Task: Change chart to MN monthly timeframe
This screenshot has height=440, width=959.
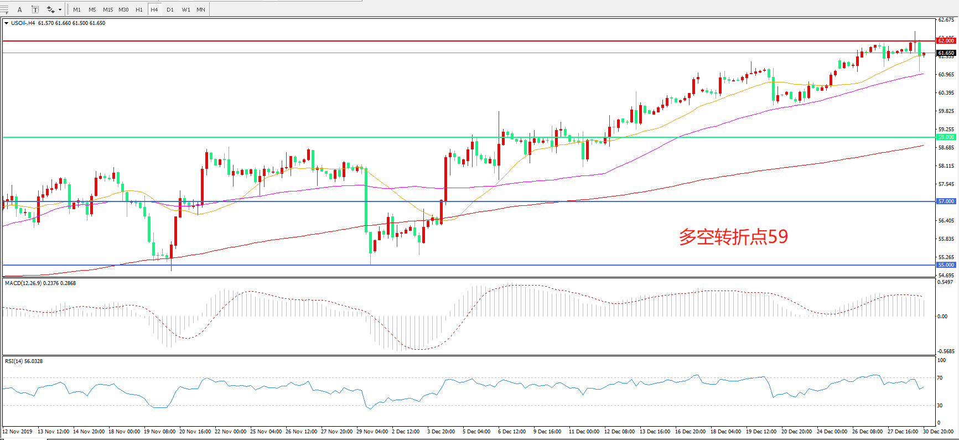Action: [201, 9]
